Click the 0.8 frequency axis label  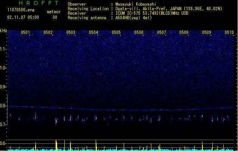3,106
